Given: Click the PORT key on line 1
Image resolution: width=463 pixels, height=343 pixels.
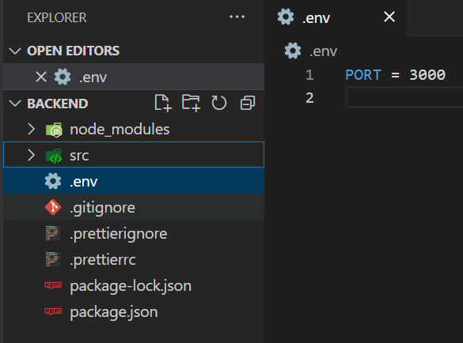Looking at the screenshot, I should [x=363, y=75].
